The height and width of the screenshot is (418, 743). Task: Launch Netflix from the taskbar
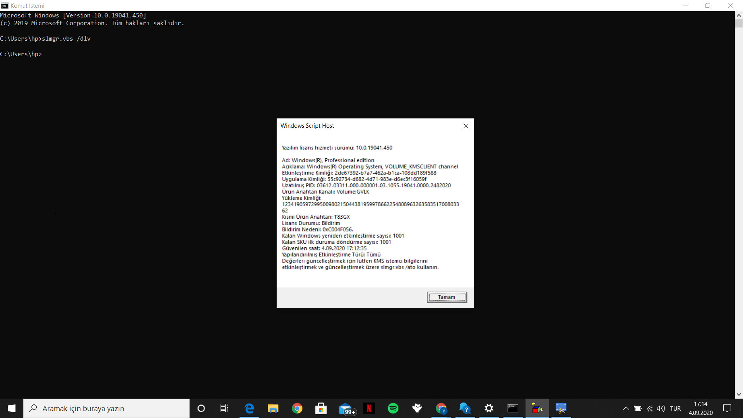369,408
